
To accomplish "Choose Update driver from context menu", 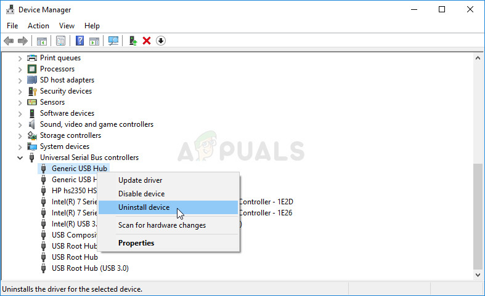I will [x=168, y=180].
